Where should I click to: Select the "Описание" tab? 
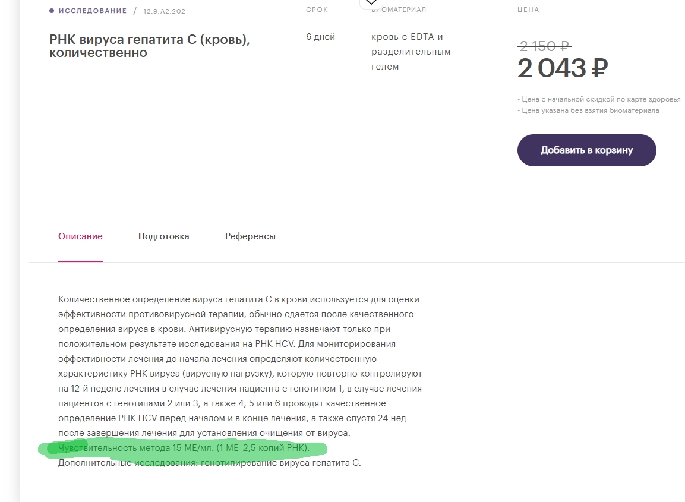[80, 236]
